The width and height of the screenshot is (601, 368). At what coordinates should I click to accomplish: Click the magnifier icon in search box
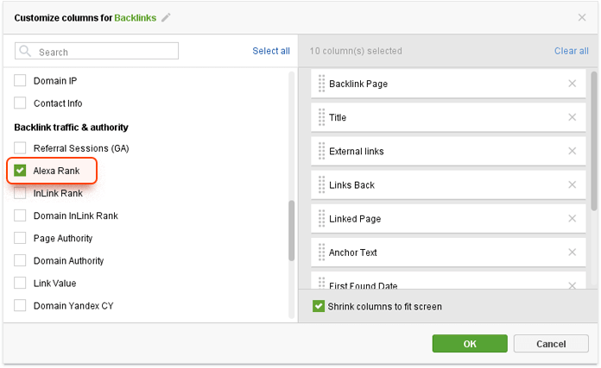pyautogui.click(x=25, y=51)
